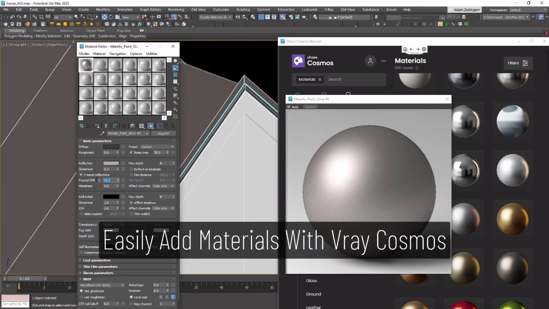
Task: Enable Dim distance checkbox
Action: pos(131,175)
